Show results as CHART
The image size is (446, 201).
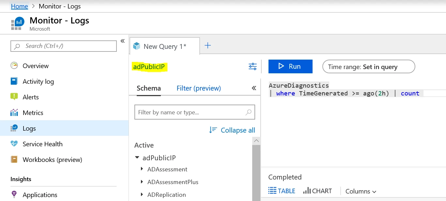click(317, 191)
